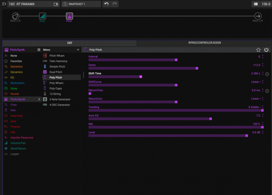Toggle ReturnTime note sync clock
The height and width of the screenshot is (195, 272).
point(267,91)
